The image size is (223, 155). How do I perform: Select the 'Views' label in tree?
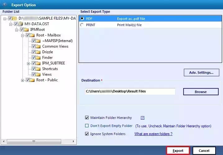47,74
